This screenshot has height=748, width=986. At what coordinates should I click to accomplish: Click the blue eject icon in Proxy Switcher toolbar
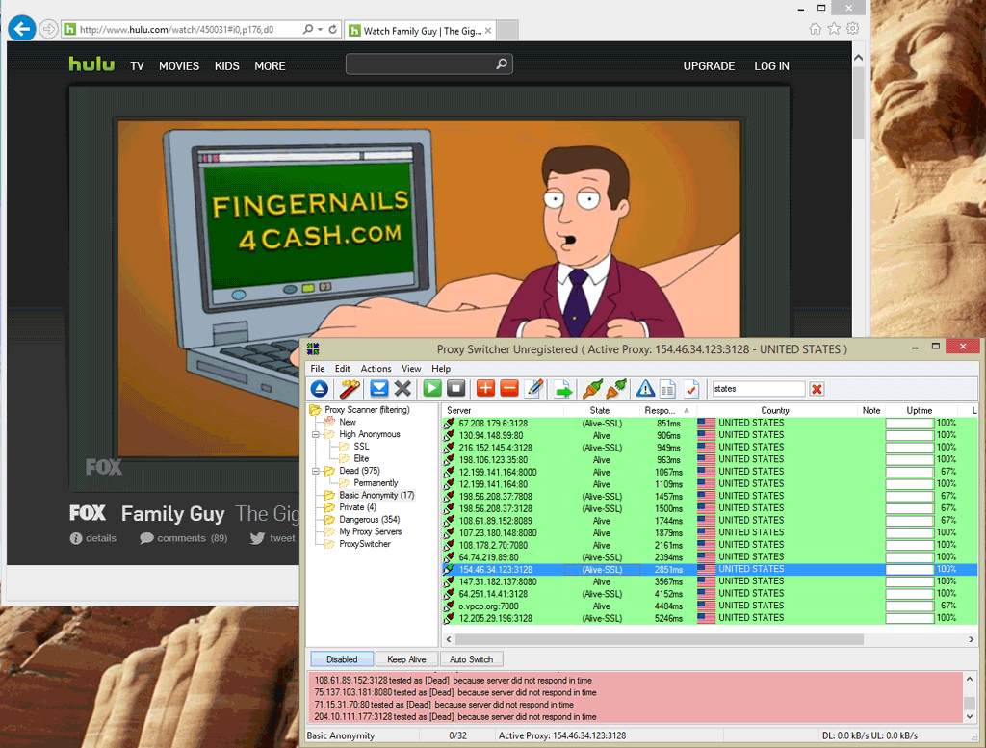[320, 389]
